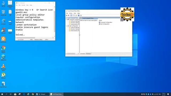Click '100%' zoom level in Notepad status bar
The width and height of the screenshot is (171, 96).
[31, 40]
